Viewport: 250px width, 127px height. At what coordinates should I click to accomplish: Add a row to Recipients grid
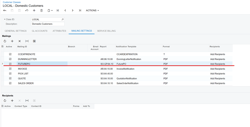(12, 101)
